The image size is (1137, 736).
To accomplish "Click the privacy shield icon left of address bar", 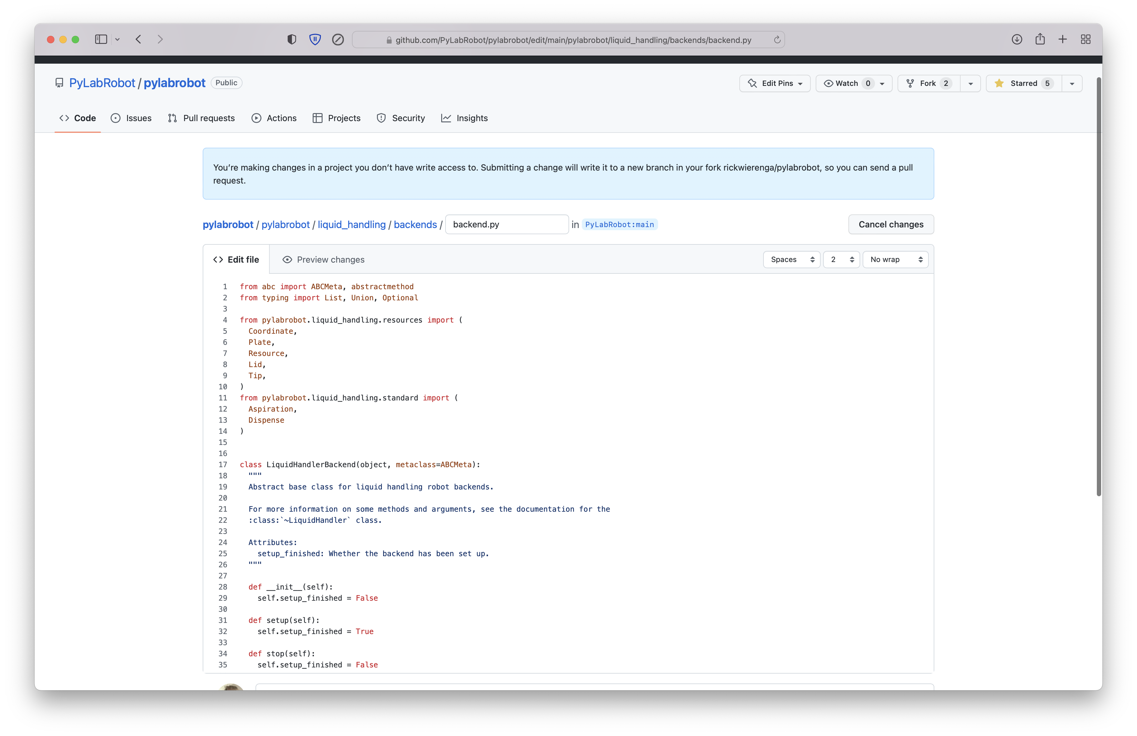I will tap(291, 39).
